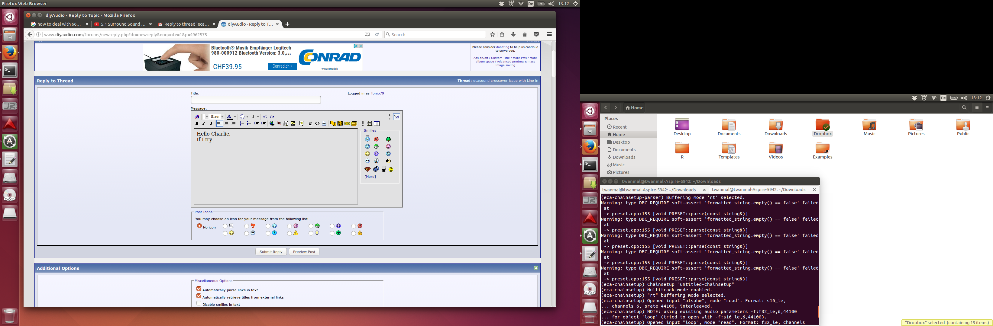Open a new Firefox tab
The width and height of the screenshot is (993, 326).
(x=287, y=24)
